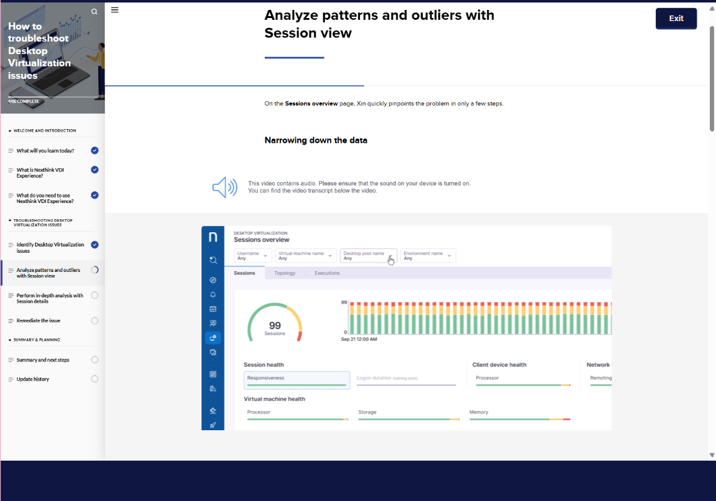Switch to the Topology tab
Image resolution: width=716 pixels, height=501 pixels.
285,273
